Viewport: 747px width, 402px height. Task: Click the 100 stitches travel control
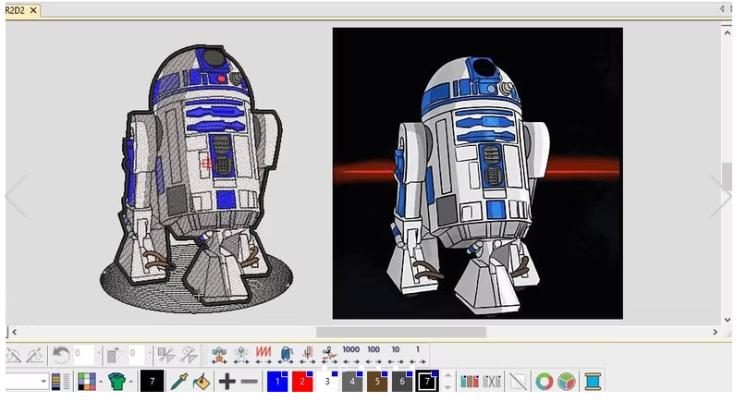point(373,355)
